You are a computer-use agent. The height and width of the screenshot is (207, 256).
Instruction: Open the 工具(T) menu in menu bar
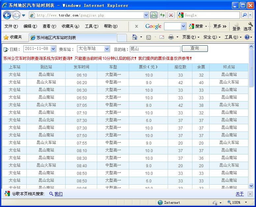coord(91,26)
